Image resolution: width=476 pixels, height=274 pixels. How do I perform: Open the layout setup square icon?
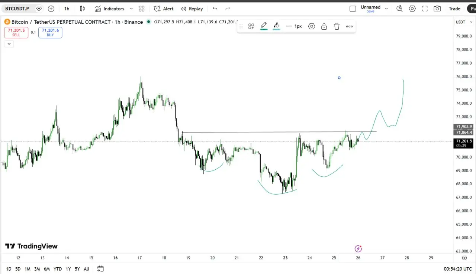[x=353, y=9]
